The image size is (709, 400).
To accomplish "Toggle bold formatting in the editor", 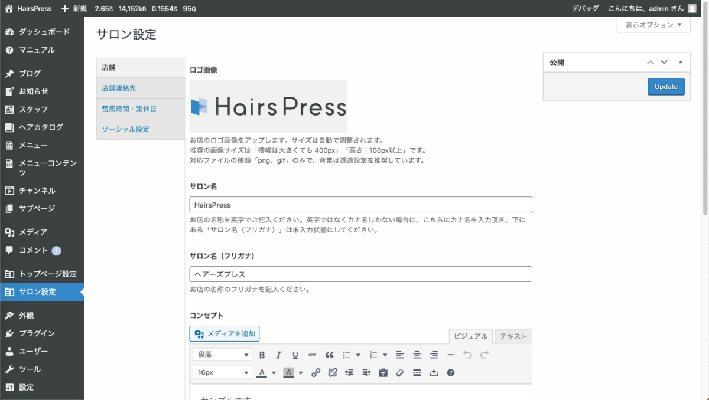I will 262,355.
